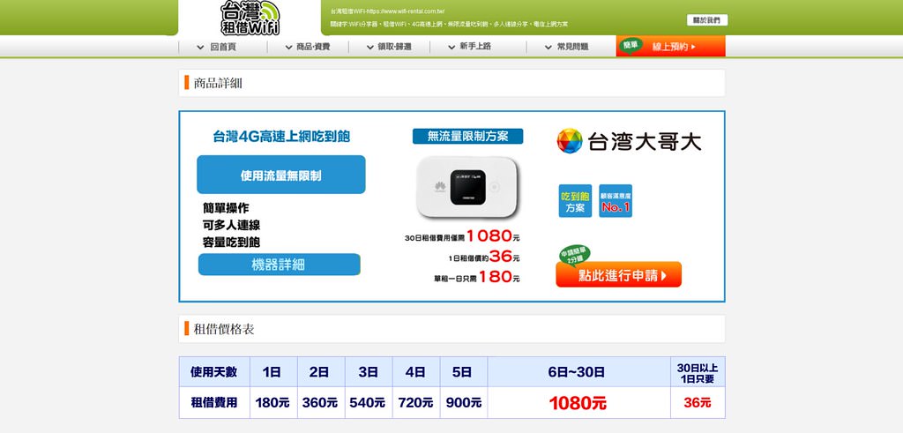This screenshot has height=433, width=903.
Task: Click the 3日 column header
Action: pos(369,372)
